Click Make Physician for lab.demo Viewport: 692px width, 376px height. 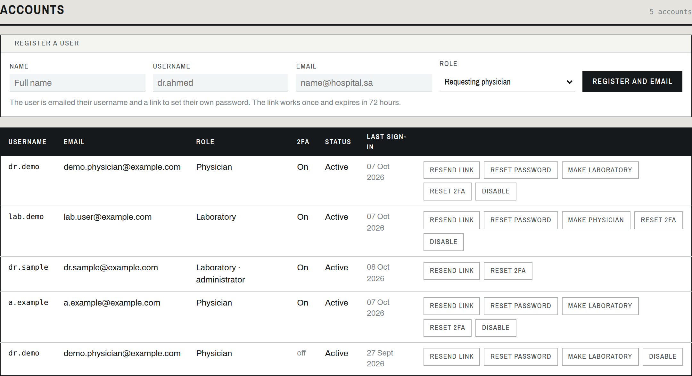[x=596, y=220]
